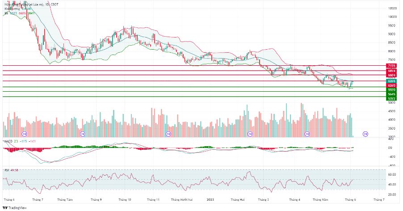Click the Tháng Tám label on the time axis

tap(65, 200)
